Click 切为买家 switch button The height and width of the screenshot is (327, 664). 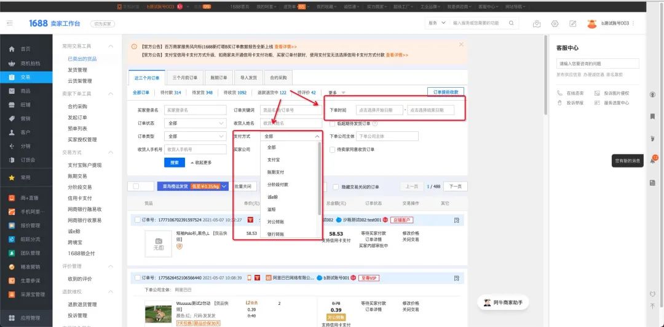[102, 24]
